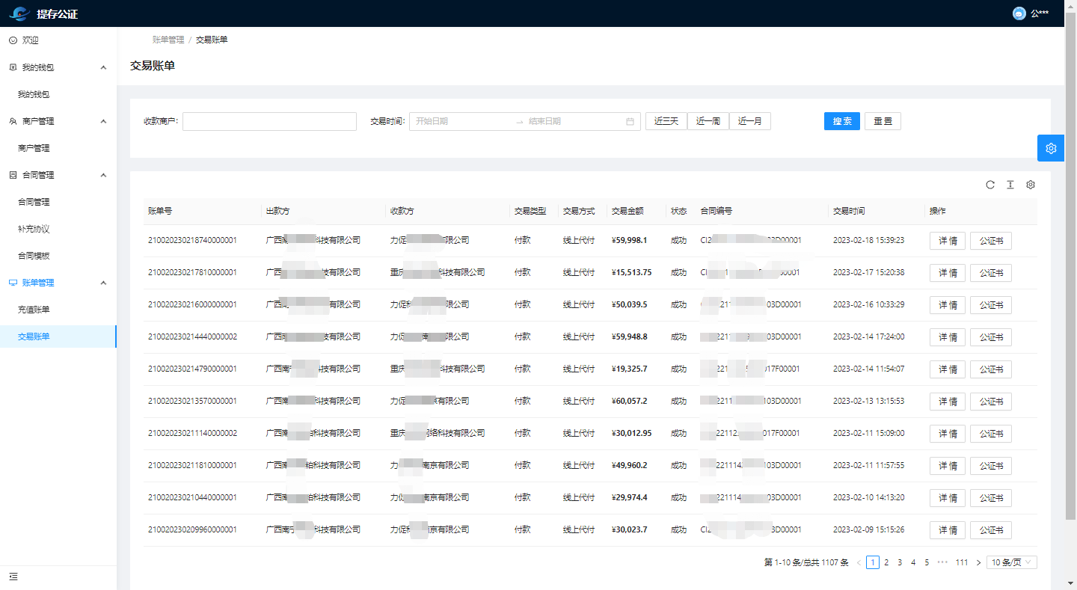Click time 2023-02-16 10:33:29
The width and height of the screenshot is (1077, 590).
pos(868,305)
